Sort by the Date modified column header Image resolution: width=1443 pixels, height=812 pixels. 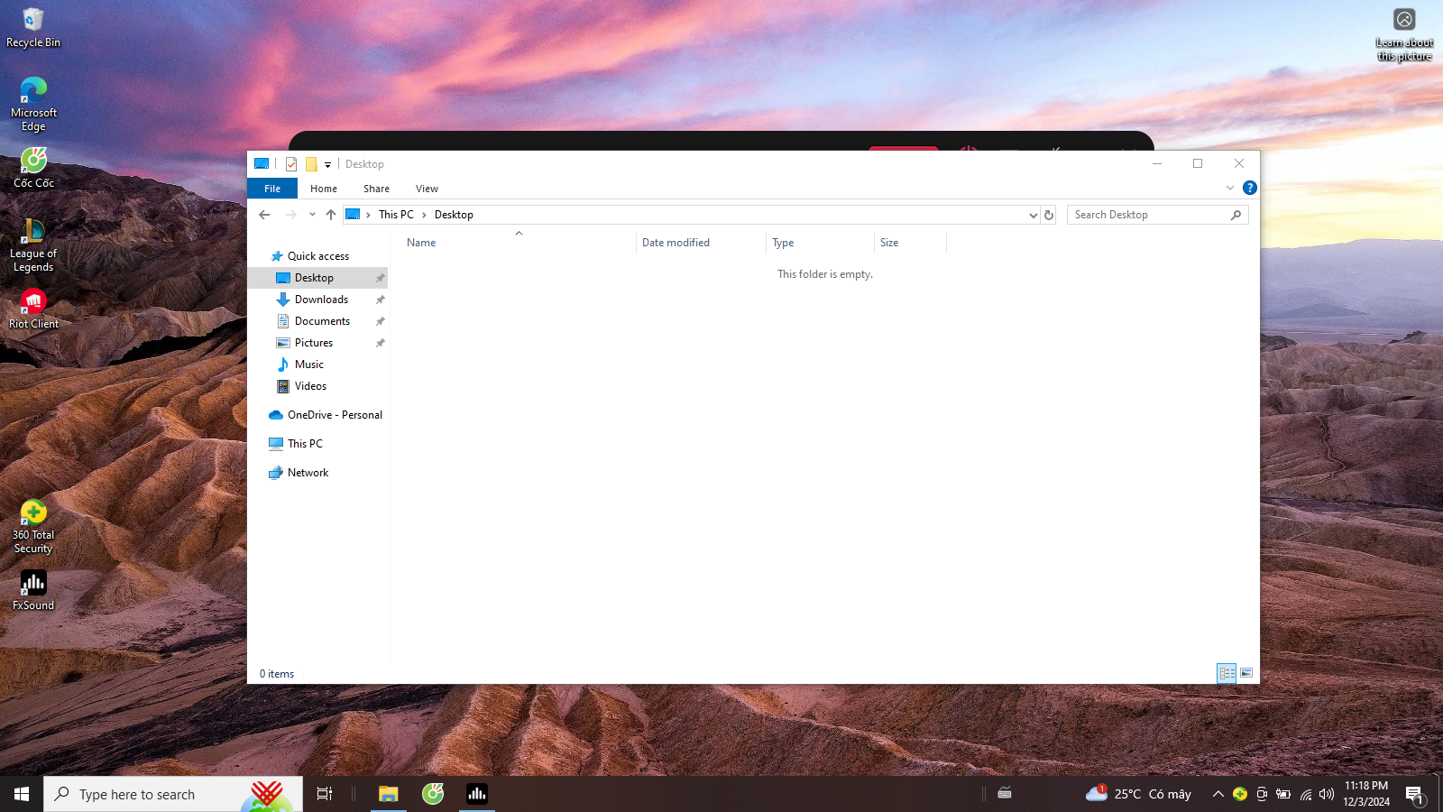coord(676,243)
